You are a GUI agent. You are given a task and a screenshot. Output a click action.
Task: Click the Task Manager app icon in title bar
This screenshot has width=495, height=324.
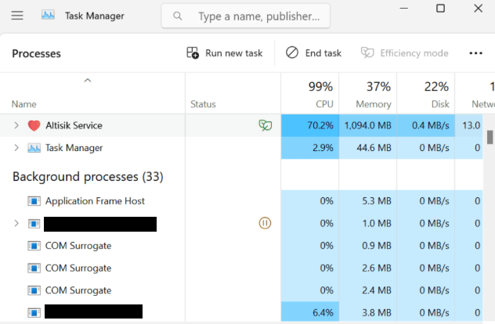click(48, 15)
